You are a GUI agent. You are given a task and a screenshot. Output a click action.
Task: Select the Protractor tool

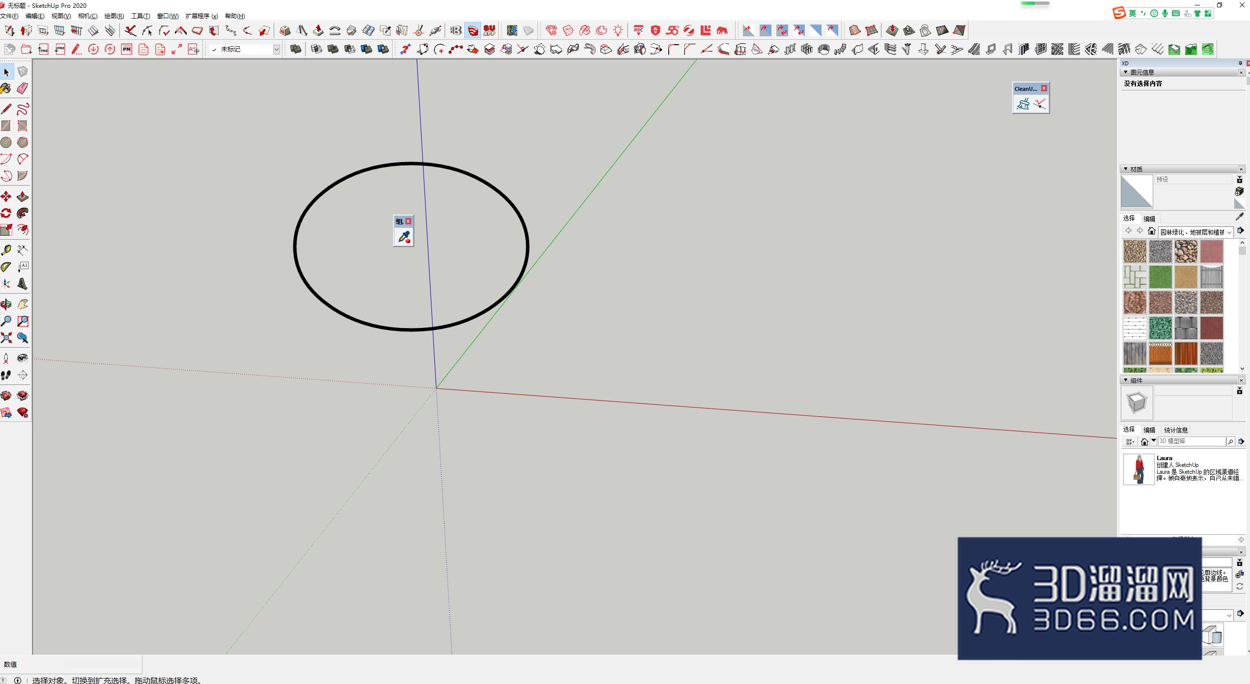tap(6, 267)
